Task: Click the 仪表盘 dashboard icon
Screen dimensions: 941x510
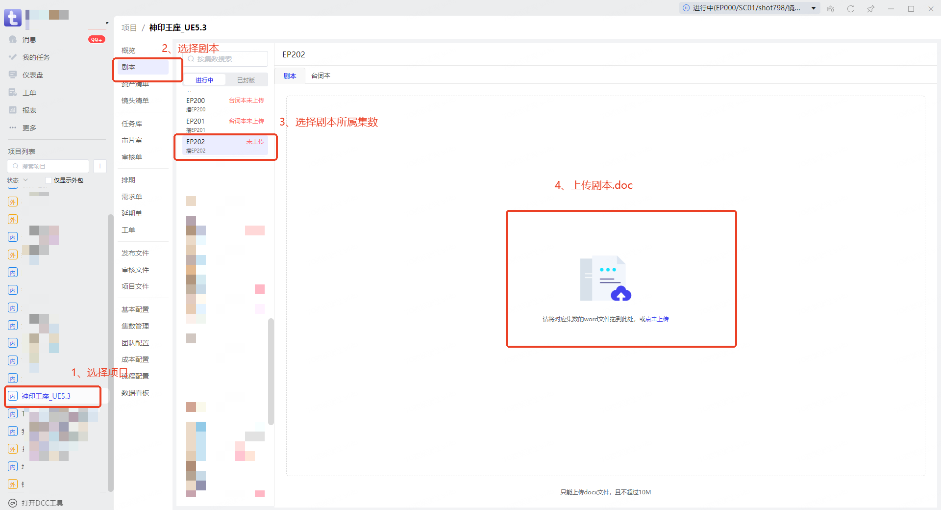Action: pyautogui.click(x=13, y=75)
